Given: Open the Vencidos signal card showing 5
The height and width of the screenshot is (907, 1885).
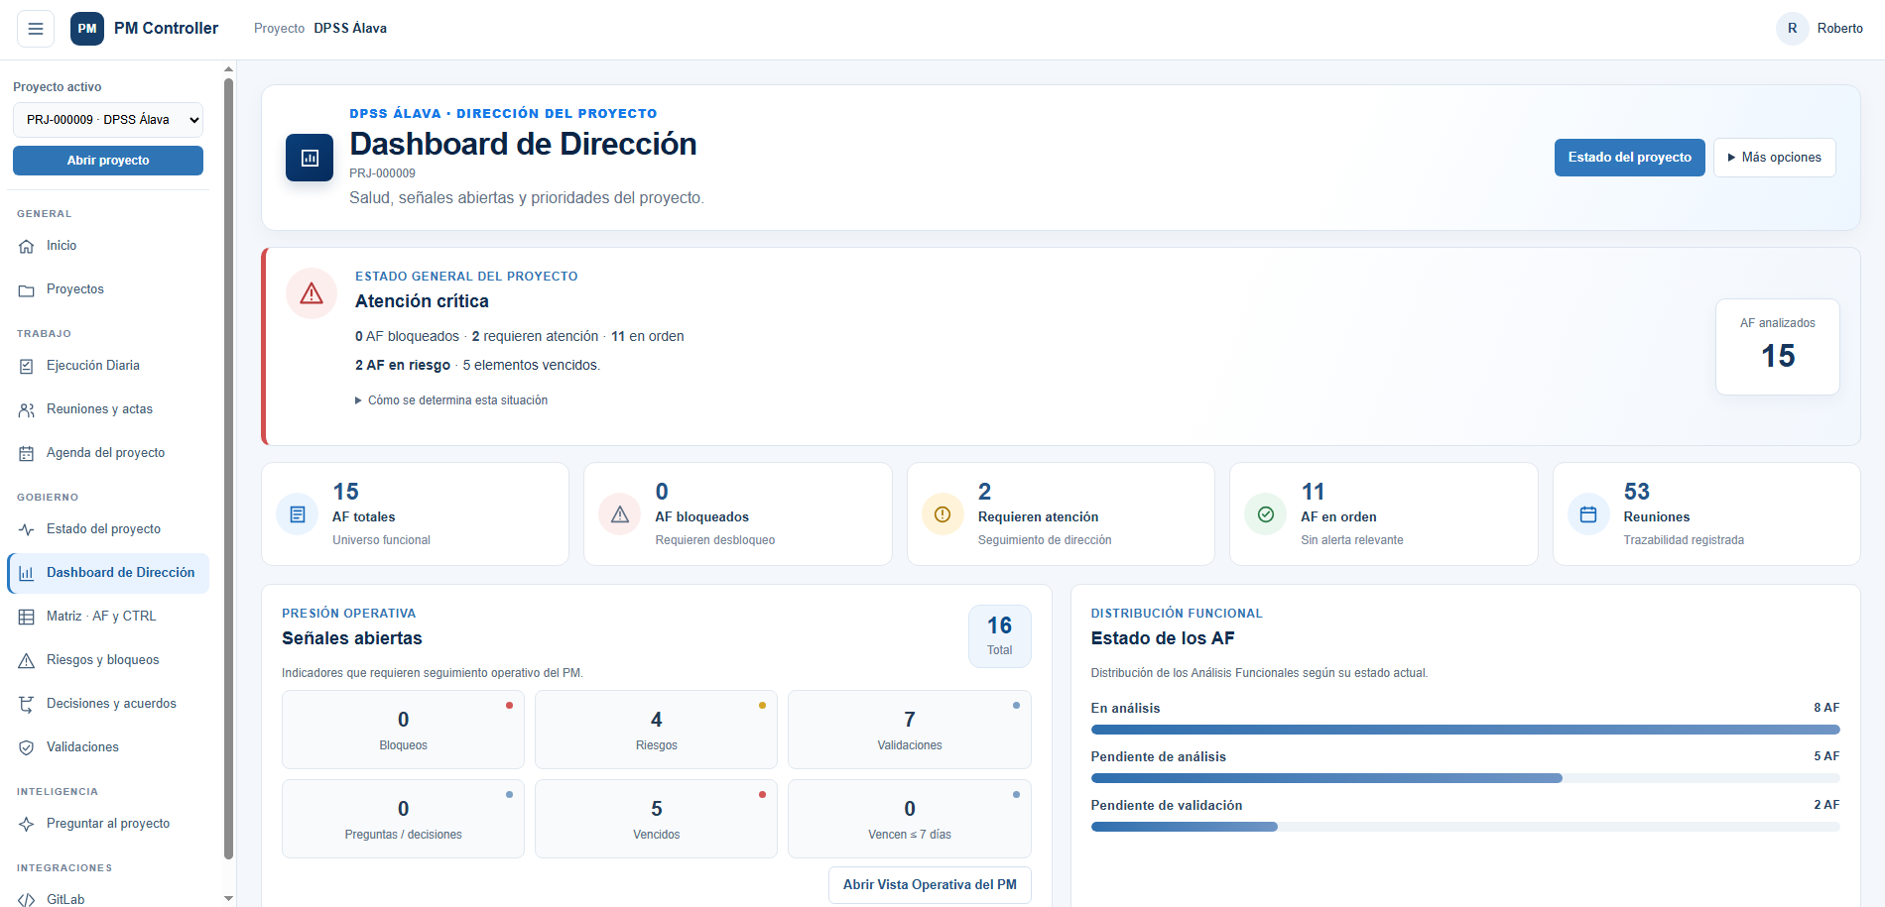Looking at the screenshot, I should pyautogui.click(x=656, y=819).
